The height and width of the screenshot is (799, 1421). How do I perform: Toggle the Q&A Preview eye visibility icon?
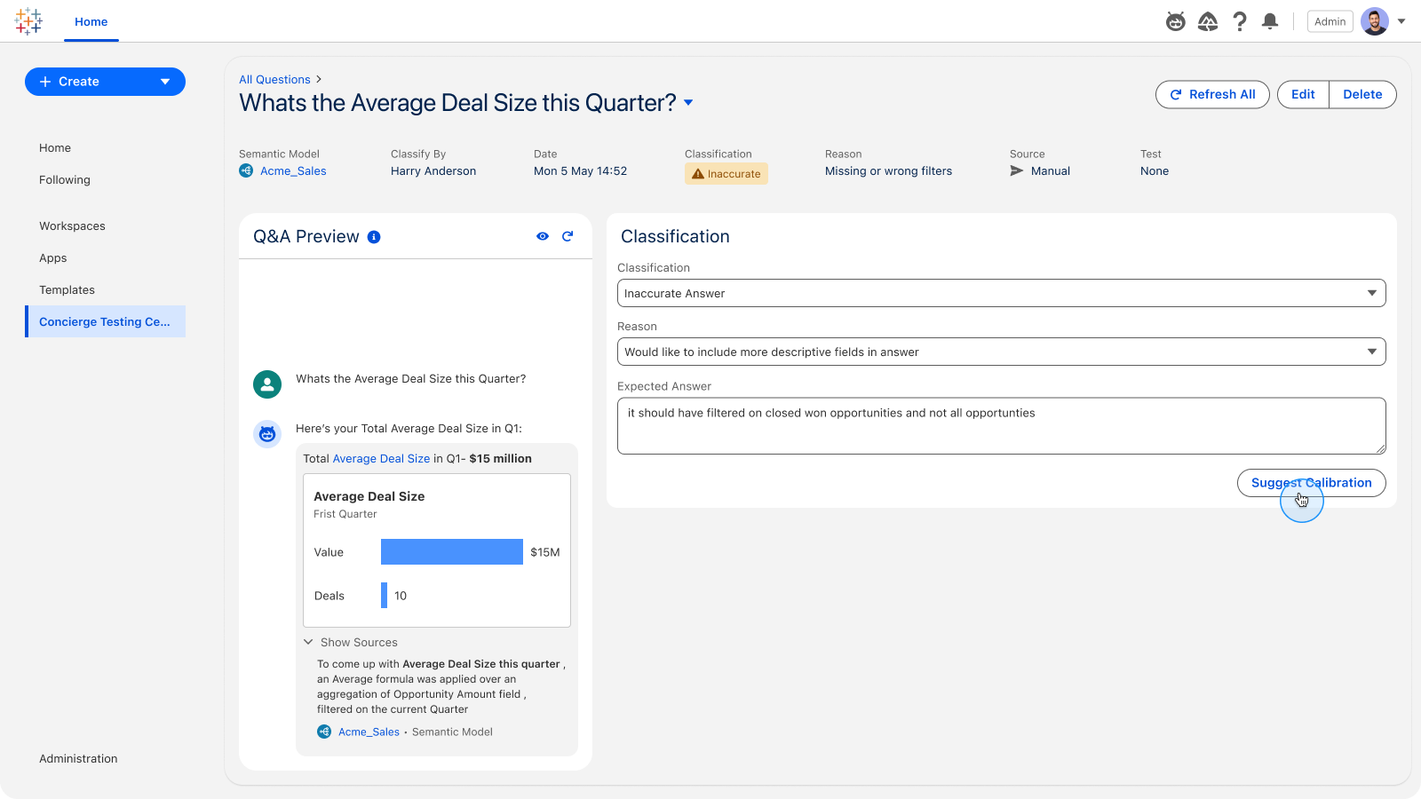click(x=543, y=236)
